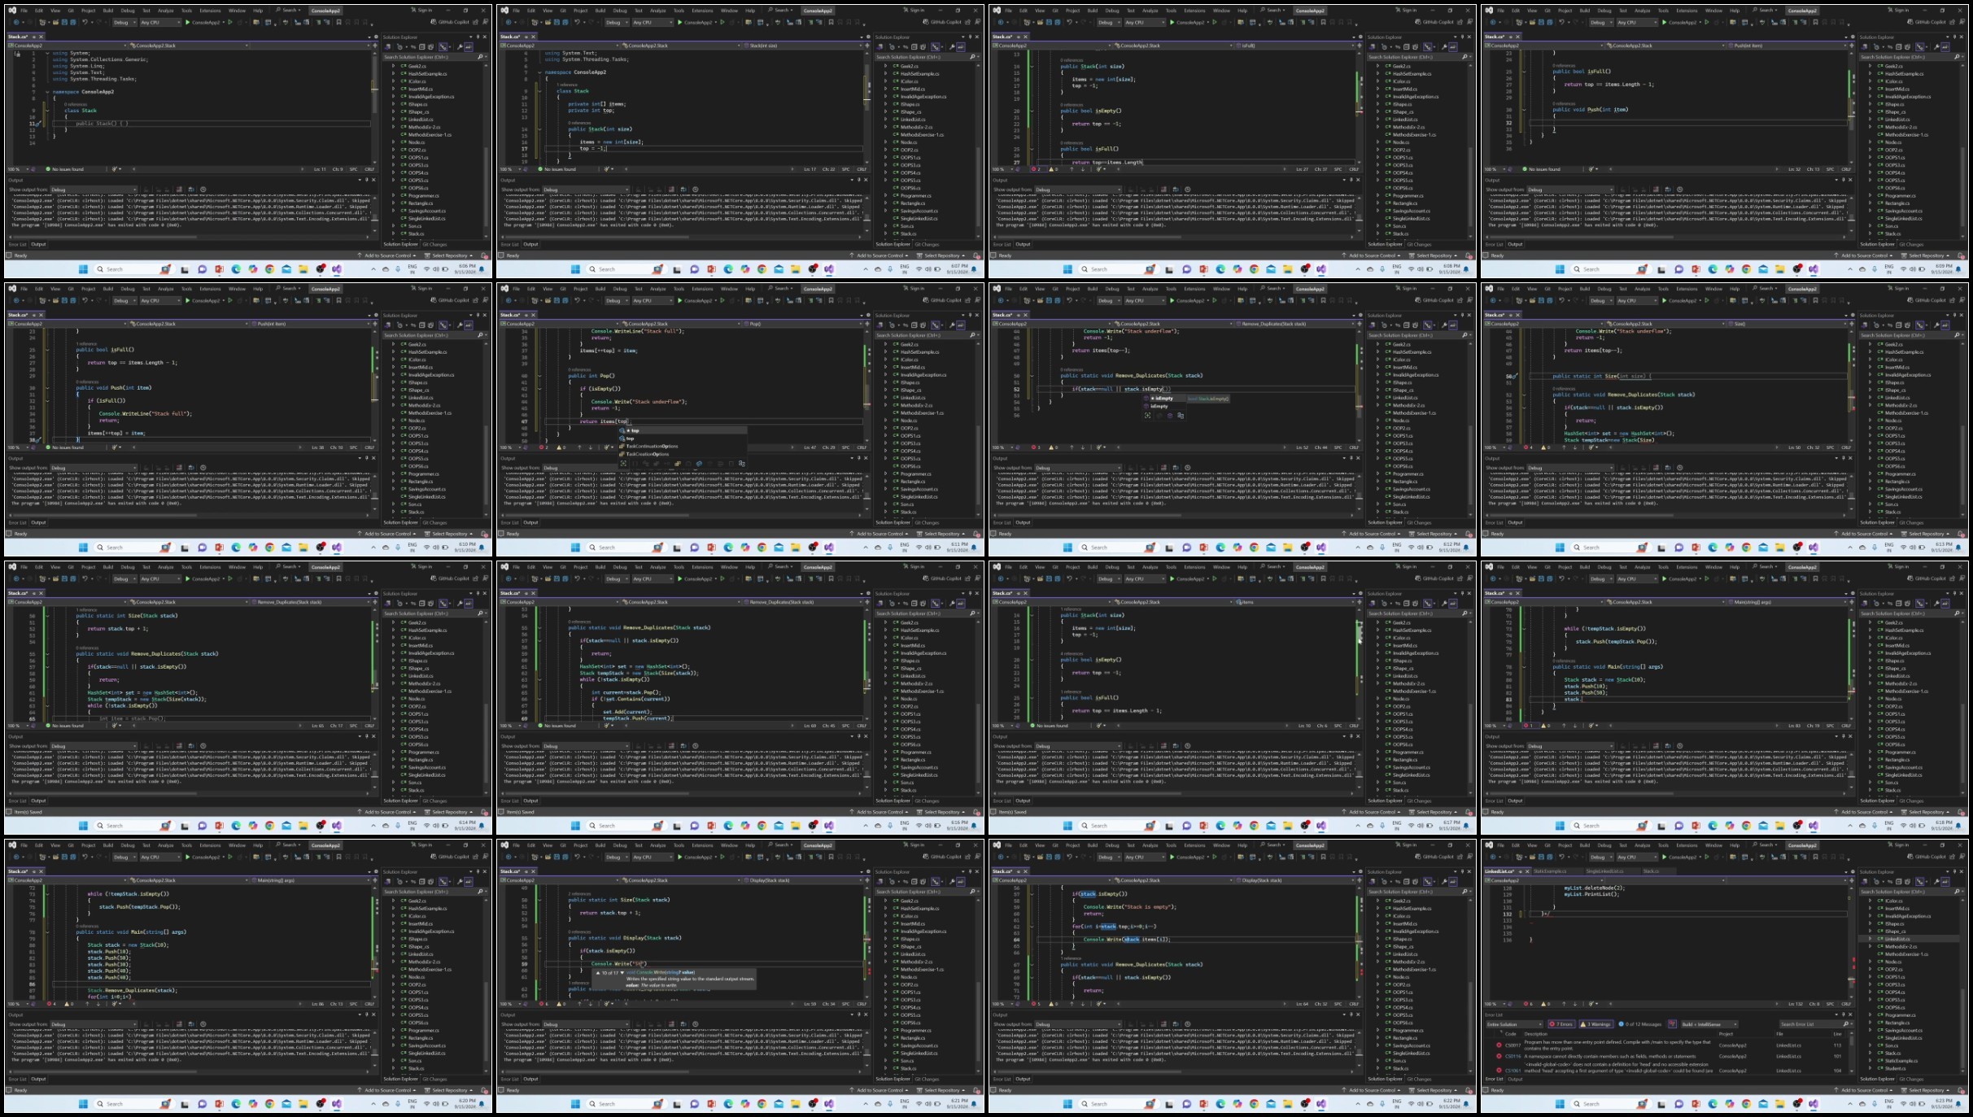Click the screwdriver quick-action icon on line 11
Viewport: 1973px width, 1117px height.
(38, 124)
